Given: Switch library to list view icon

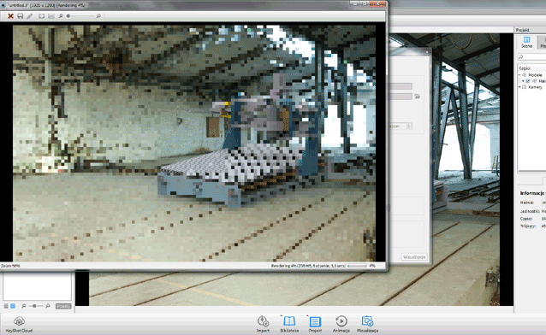Looking at the screenshot, I should 6,306.
